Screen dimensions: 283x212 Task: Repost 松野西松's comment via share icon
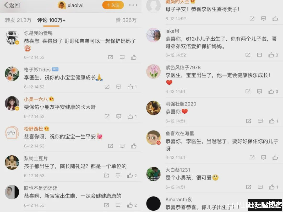[111, 146]
